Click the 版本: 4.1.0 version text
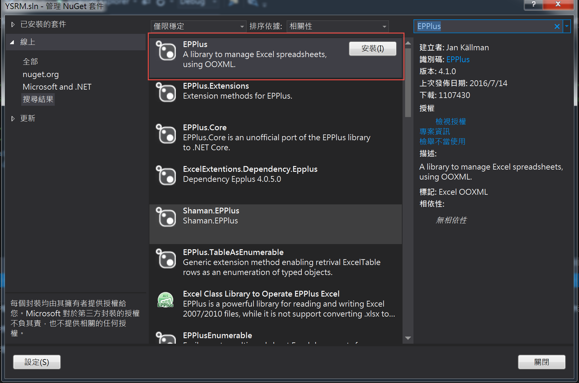The width and height of the screenshot is (579, 383). point(438,72)
